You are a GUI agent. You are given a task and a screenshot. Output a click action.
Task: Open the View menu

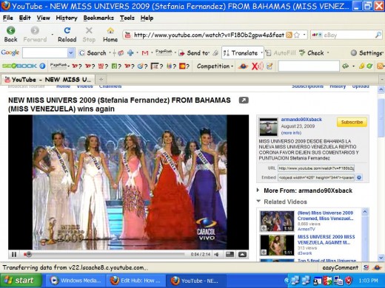43,18
